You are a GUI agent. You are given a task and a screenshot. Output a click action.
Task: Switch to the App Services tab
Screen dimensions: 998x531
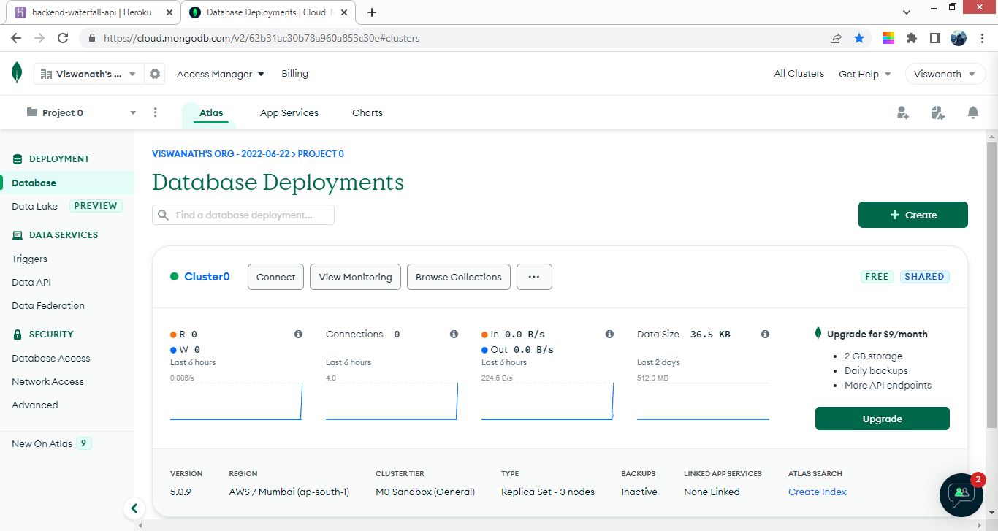pos(289,113)
